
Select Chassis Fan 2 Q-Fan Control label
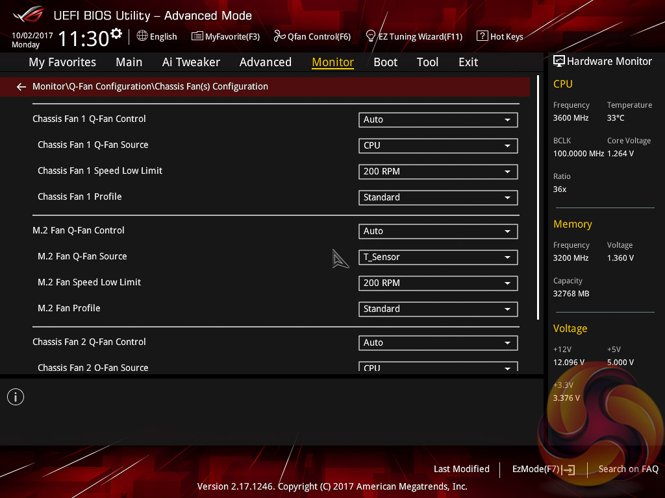[89, 342]
